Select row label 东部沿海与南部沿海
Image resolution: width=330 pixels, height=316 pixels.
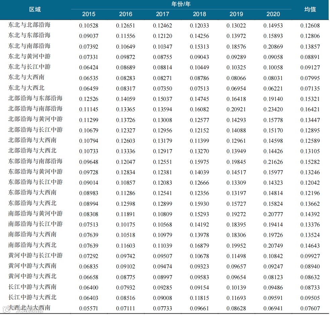tap(35, 161)
